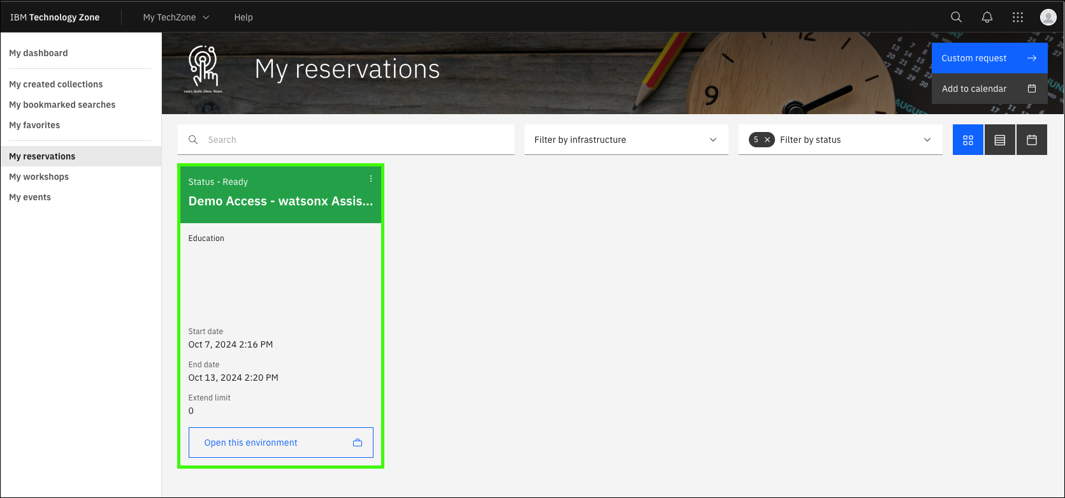Select My dashboard in the sidebar
Screen dimensions: 1065x498
[x=38, y=53]
